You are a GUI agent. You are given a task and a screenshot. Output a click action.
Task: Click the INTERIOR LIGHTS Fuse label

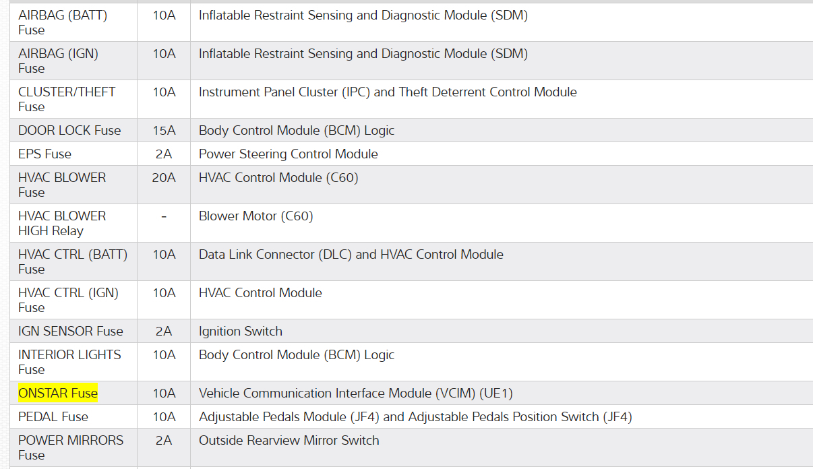click(69, 362)
